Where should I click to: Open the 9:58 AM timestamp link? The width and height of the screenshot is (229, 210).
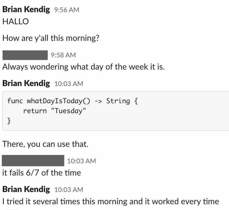point(63,55)
